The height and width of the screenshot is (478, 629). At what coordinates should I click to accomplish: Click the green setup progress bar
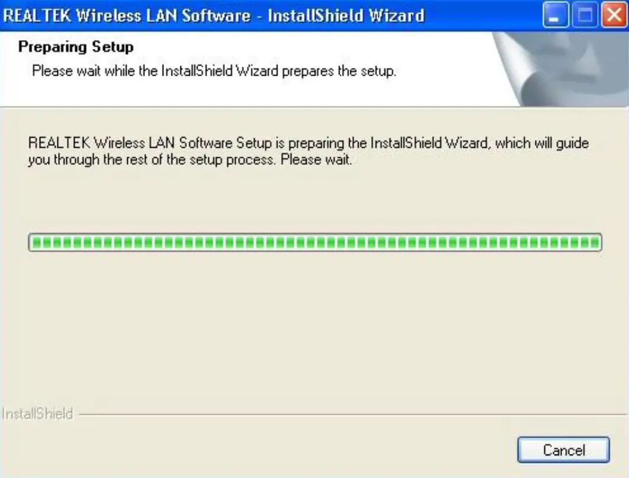(315, 242)
